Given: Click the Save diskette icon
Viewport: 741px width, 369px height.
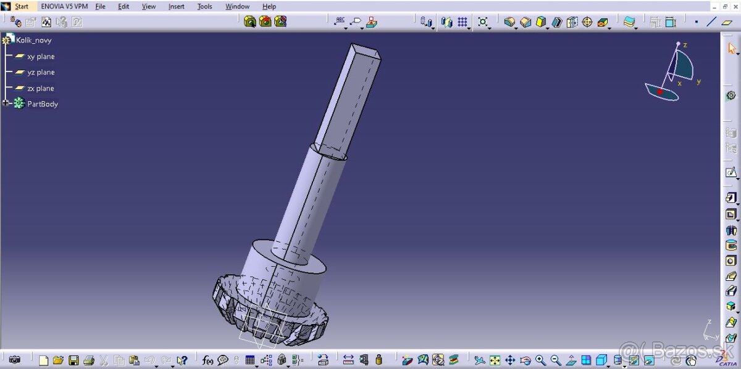Looking at the screenshot, I should point(73,360).
